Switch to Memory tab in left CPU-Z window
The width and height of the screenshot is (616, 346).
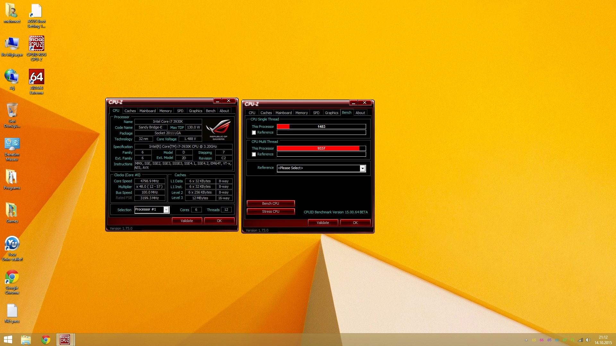[166, 111]
